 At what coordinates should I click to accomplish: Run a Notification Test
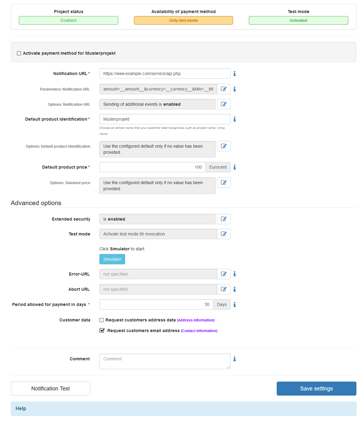point(50,388)
